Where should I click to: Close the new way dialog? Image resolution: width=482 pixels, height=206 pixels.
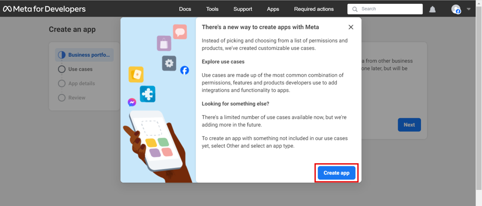click(x=351, y=27)
